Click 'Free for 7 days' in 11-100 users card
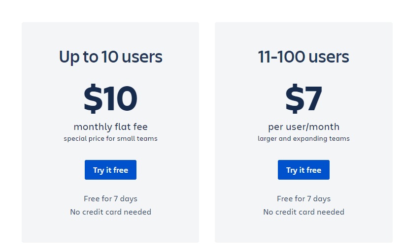The image size is (403, 252). pyautogui.click(x=303, y=199)
